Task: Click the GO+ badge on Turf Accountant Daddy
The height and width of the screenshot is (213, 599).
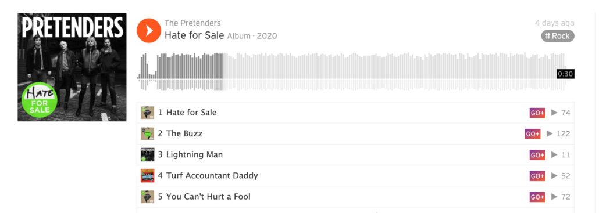Action: [537, 176]
